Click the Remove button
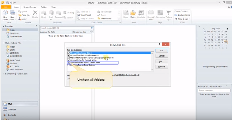Image resolution: width=232 pixels, height=120 pixels. 162,67
